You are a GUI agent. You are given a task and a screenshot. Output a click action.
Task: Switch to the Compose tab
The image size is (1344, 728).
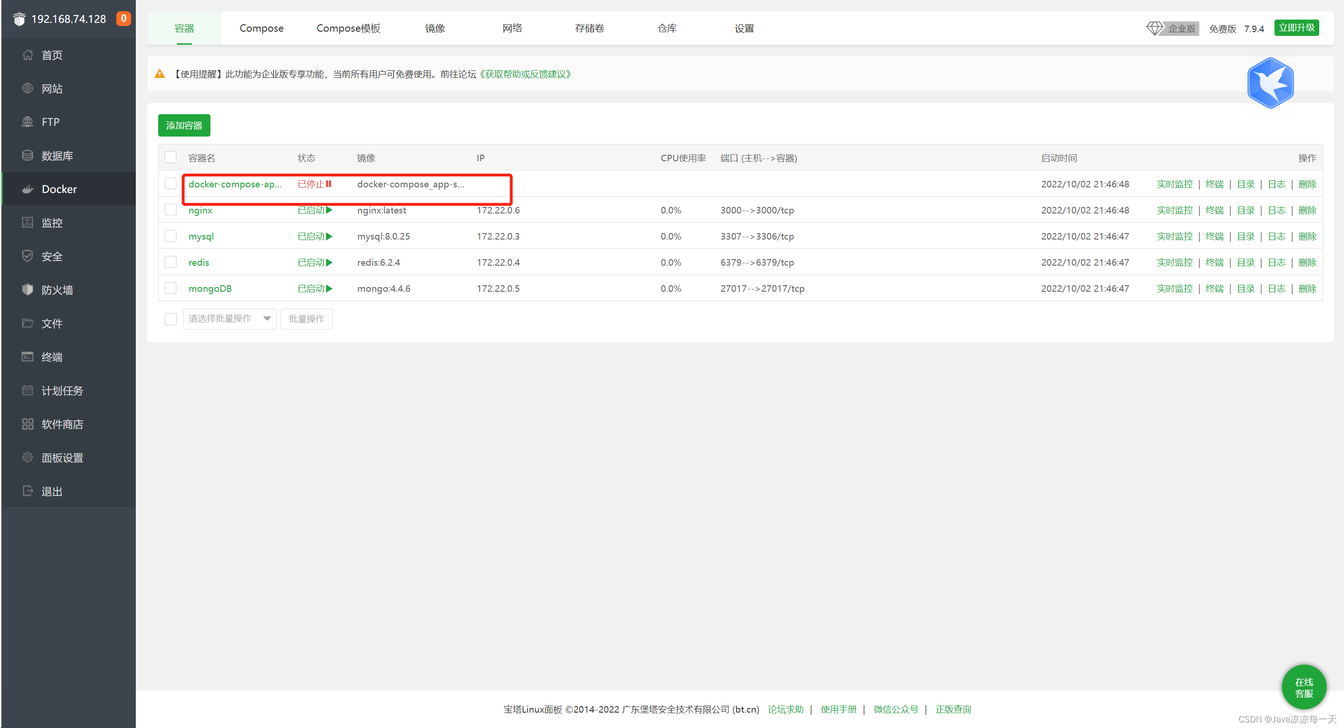click(261, 28)
